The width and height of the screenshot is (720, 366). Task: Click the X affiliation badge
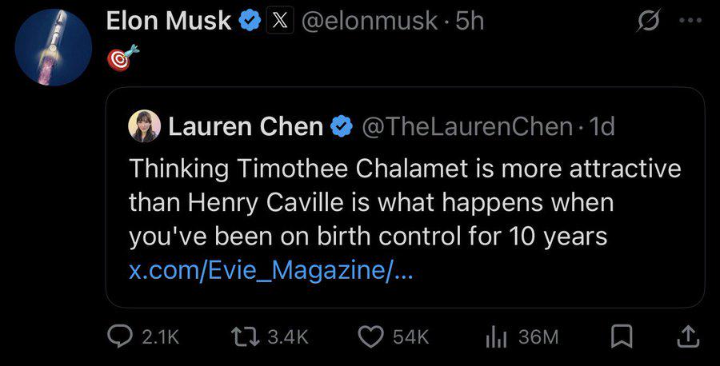click(280, 21)
